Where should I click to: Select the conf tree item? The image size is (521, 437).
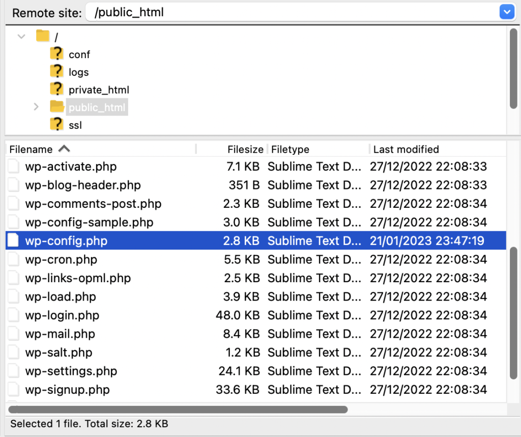coord(79,54)
